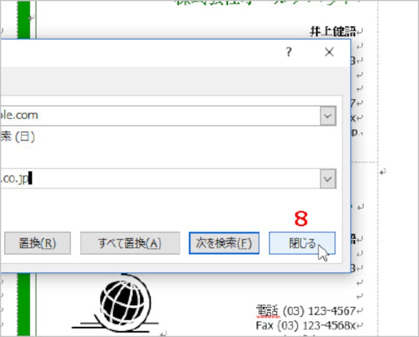Click the 置換 (Replace) button

tap(37, 243)
